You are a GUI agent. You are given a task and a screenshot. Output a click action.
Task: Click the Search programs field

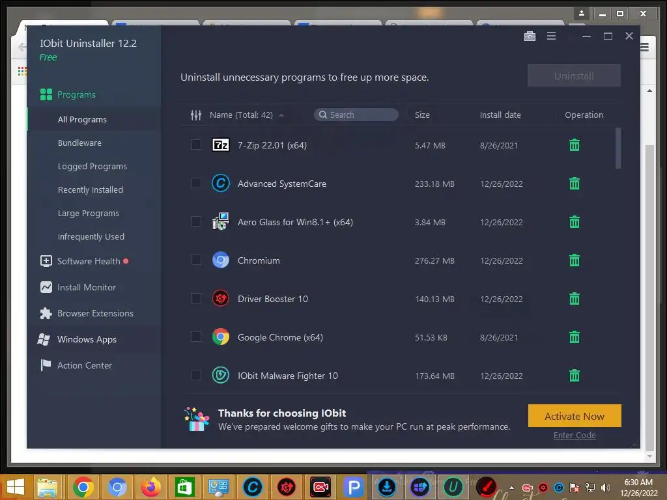356,115
